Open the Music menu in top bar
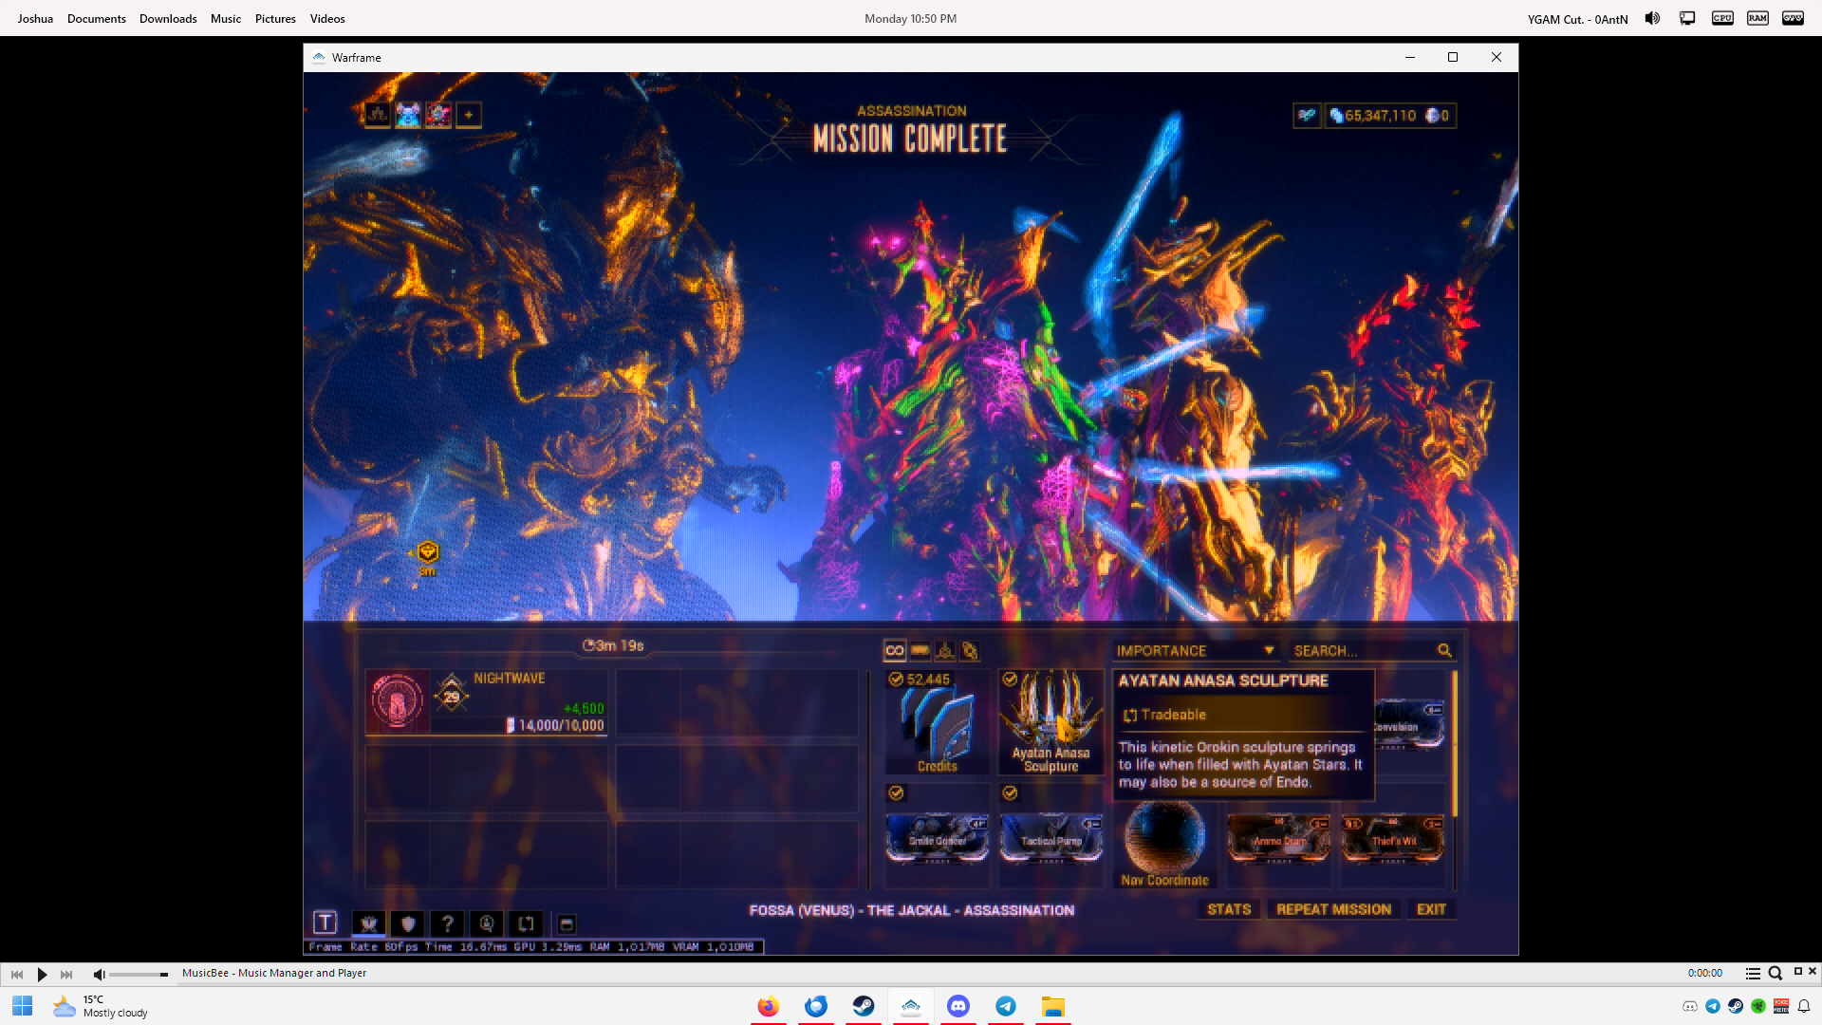This screenshot has width=1822, height=1025. click(226, 18)
